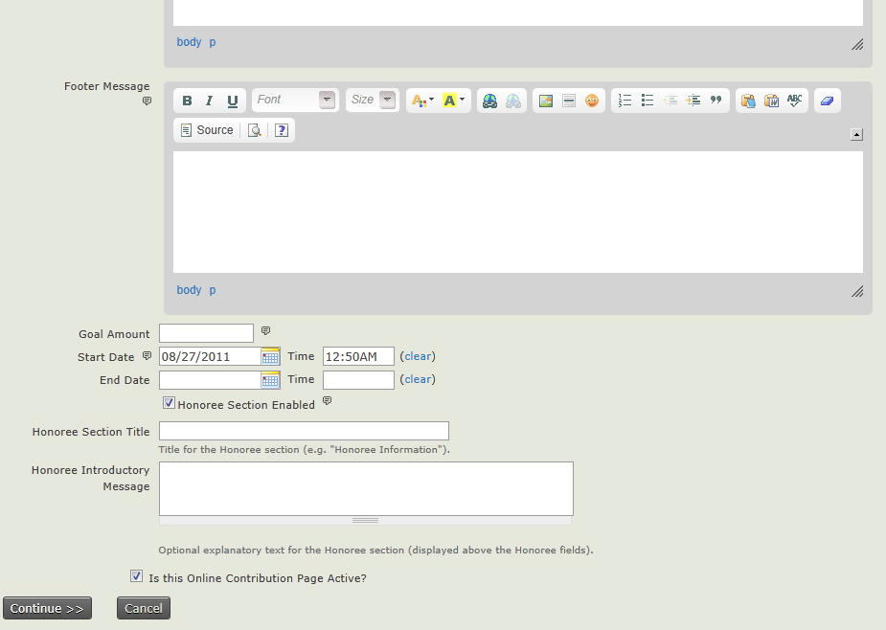Insert a block quote
This screenshot has width=886, height=630.
[716, 101]
